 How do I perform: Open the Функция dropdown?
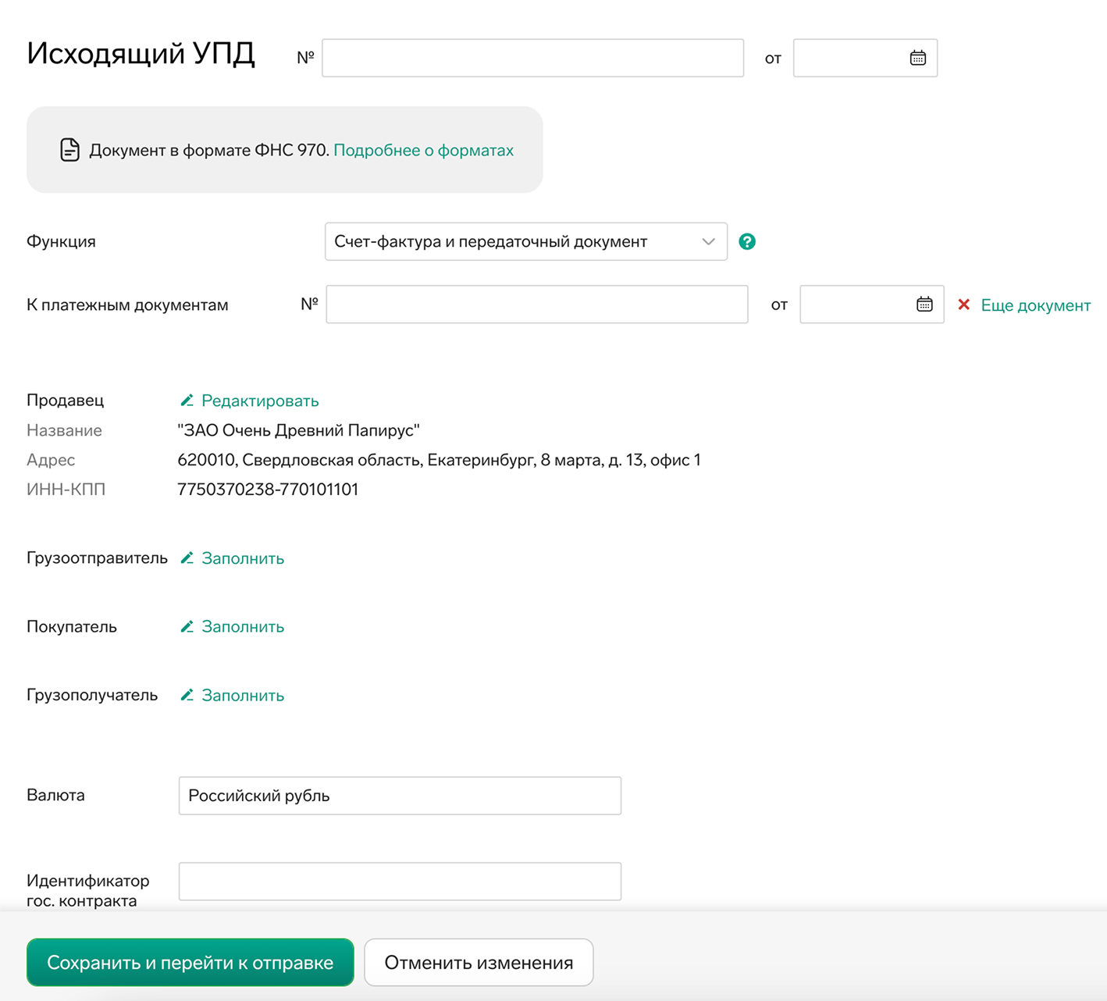coord(526,242)
